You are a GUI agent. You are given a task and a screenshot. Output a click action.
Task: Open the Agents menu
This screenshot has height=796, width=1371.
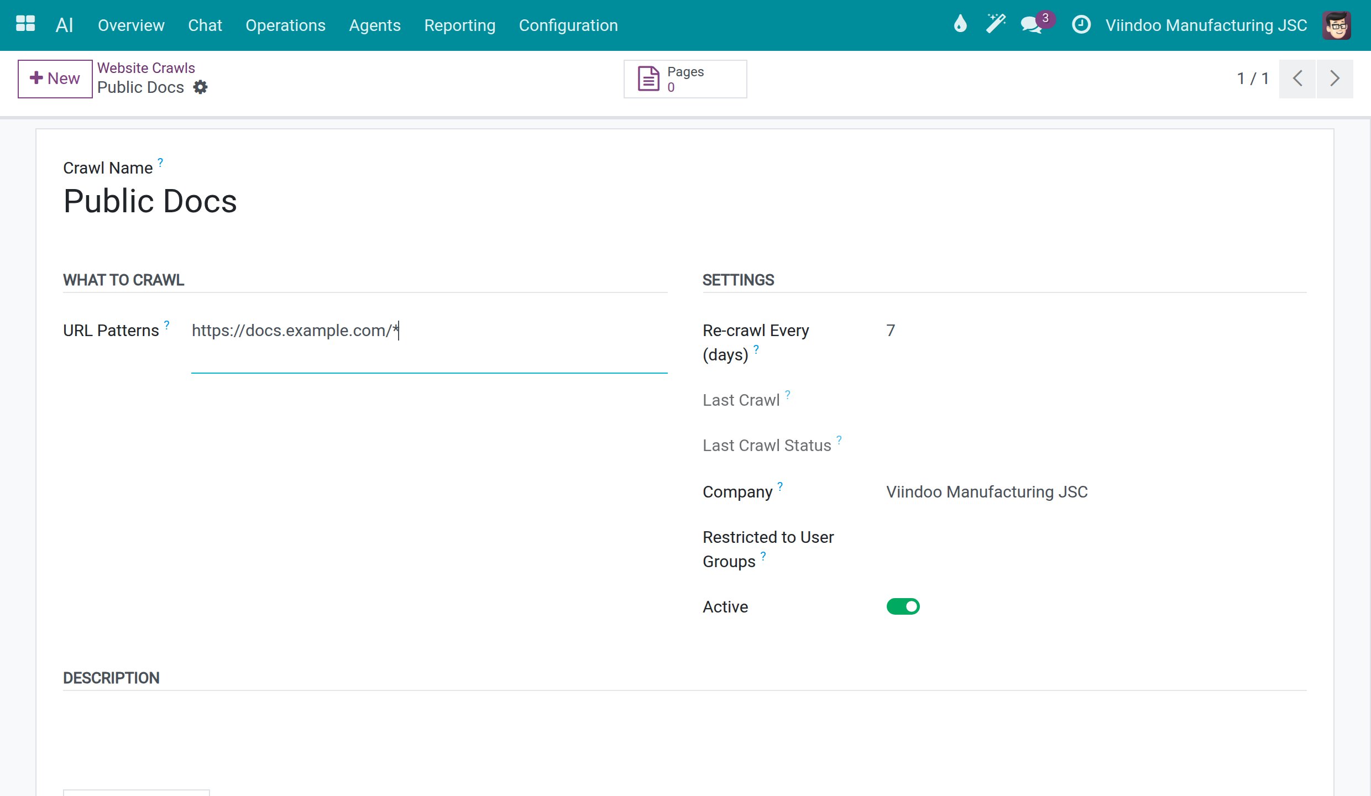[375, 25]
